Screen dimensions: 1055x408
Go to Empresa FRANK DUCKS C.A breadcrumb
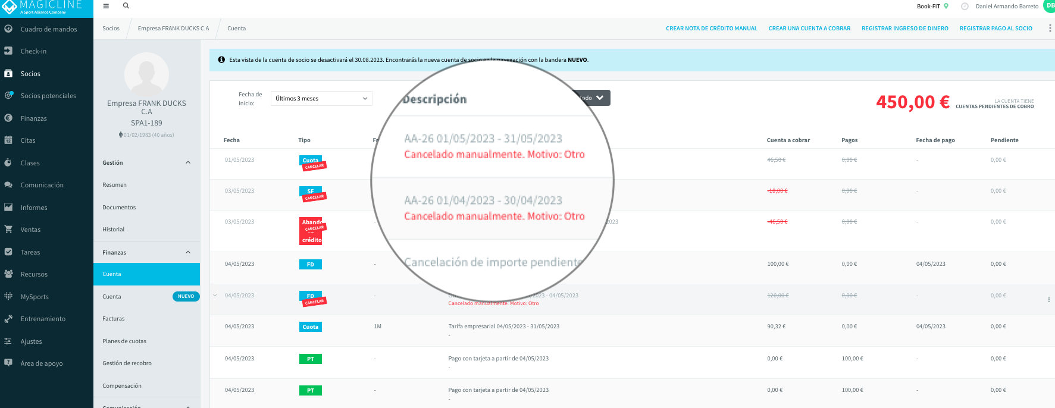click(x=173, y=29)
